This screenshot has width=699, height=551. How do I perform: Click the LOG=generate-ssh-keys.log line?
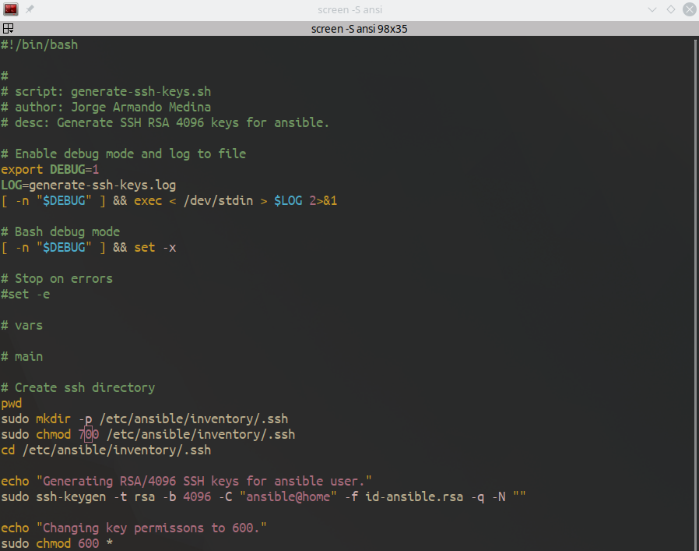click(79, 185)
